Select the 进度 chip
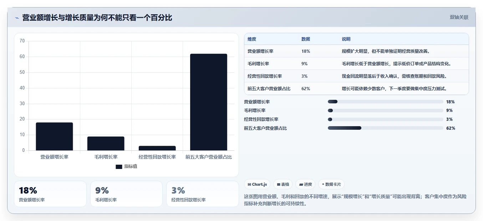This screenshot has height=221, width=483. pos(305,184)
